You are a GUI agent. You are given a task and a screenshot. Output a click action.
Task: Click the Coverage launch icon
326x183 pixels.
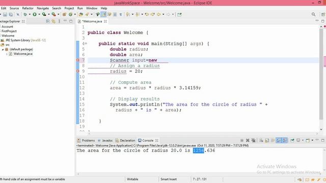44,14
